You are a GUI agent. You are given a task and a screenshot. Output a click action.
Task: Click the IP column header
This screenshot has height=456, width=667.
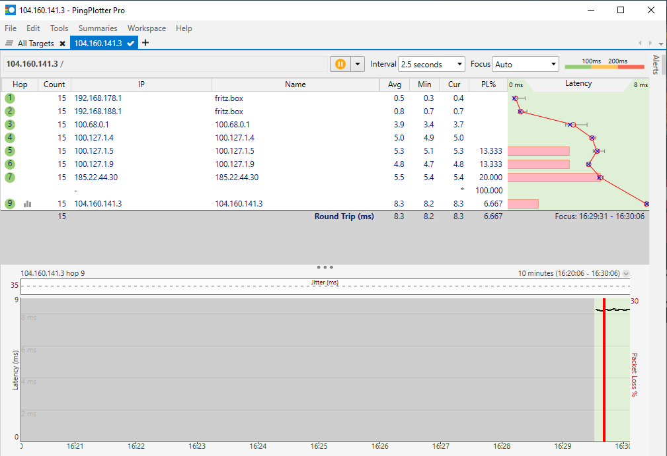(x=141, y=84)
